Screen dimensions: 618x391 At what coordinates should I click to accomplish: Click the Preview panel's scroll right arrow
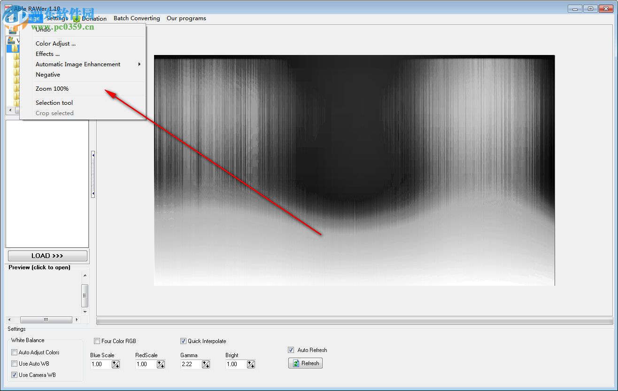(77, 320)
